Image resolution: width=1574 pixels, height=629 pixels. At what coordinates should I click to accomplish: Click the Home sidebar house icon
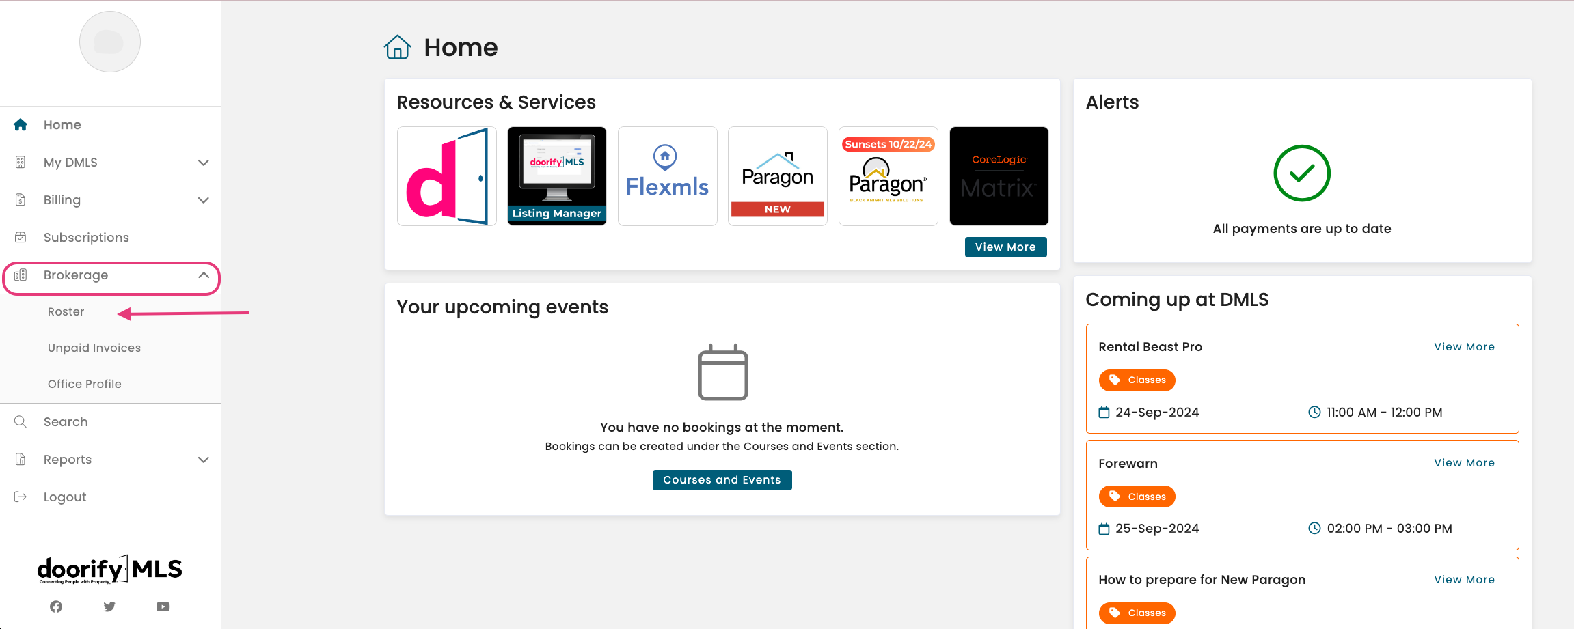click(x=21, y=124)
